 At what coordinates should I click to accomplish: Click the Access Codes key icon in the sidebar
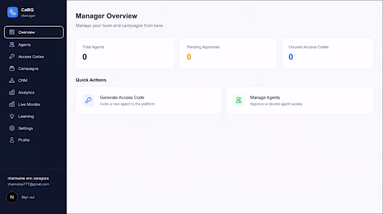click(x=11, y=56)
